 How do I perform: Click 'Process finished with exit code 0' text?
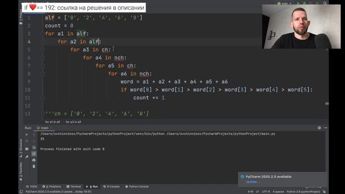[x=72, y=149]
